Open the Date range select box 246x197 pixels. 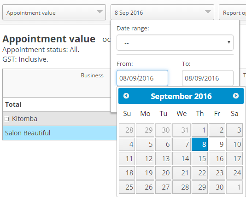click(175, 43)
